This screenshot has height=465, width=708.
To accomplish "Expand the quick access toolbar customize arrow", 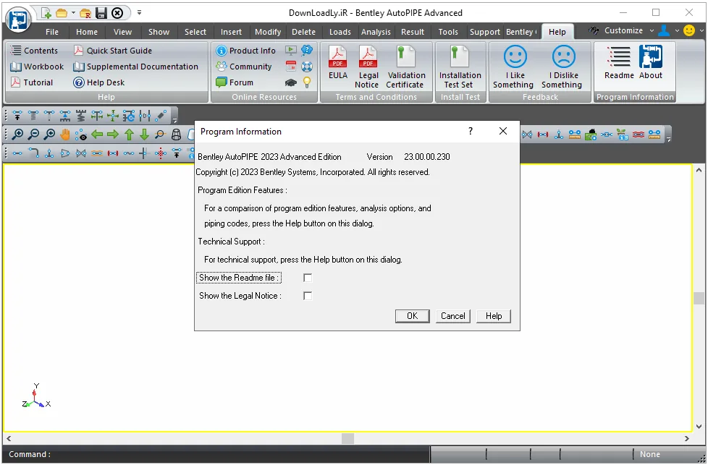I will (139, 12).
